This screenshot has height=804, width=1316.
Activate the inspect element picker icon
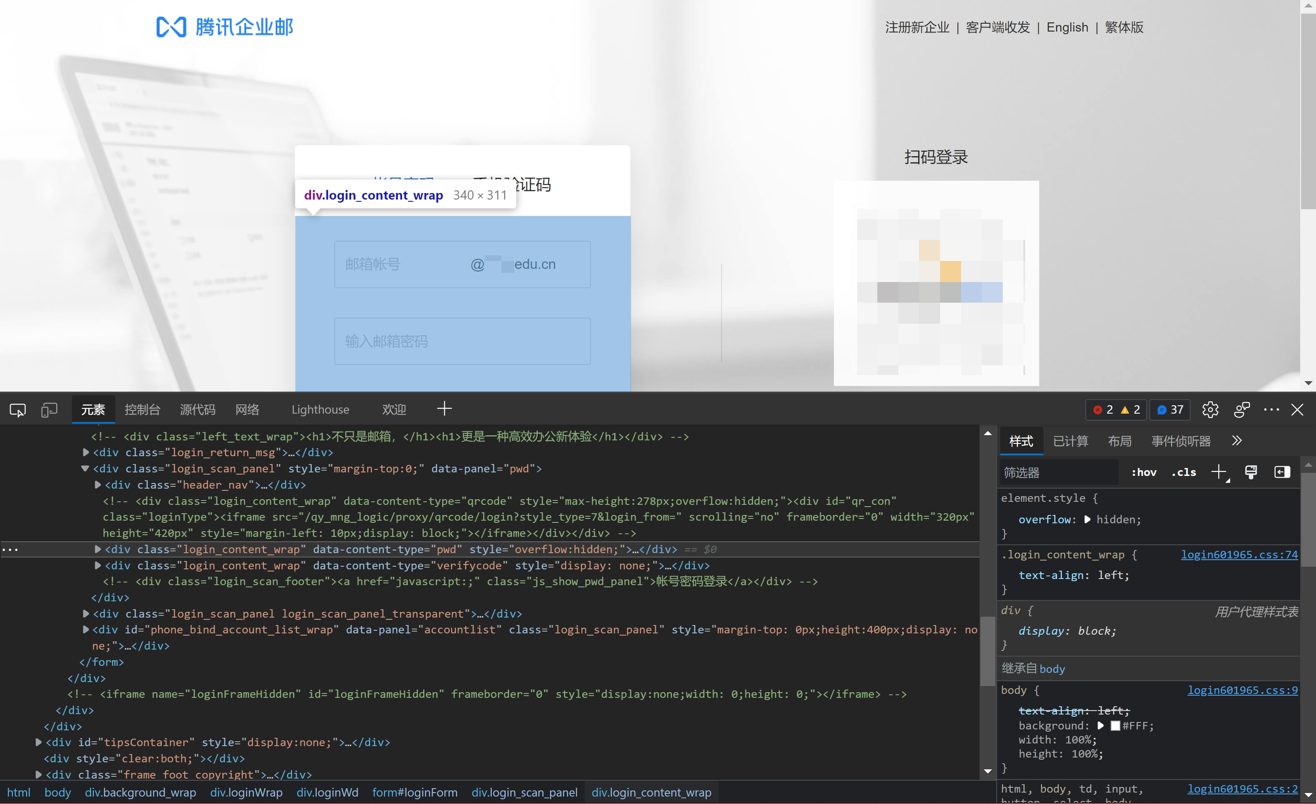pos(18,410)
